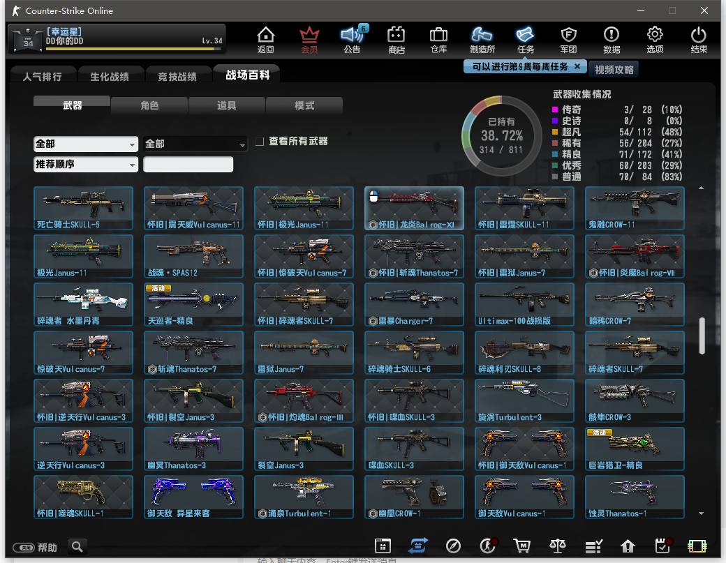This screenshot has width=726, height=563.
Task: Select the 怀旧|龙炎Balrog-XI weapon card
Action: pyautogui.click(x=414, y=208)
